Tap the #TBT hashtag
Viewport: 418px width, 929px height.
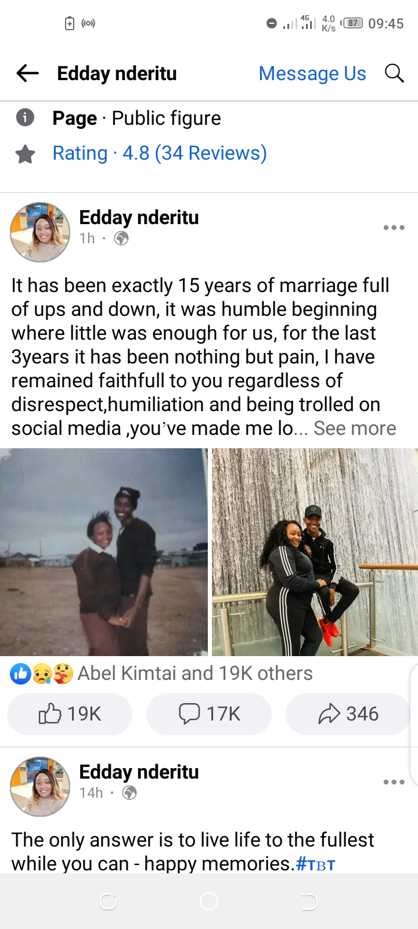coord(316,864)
